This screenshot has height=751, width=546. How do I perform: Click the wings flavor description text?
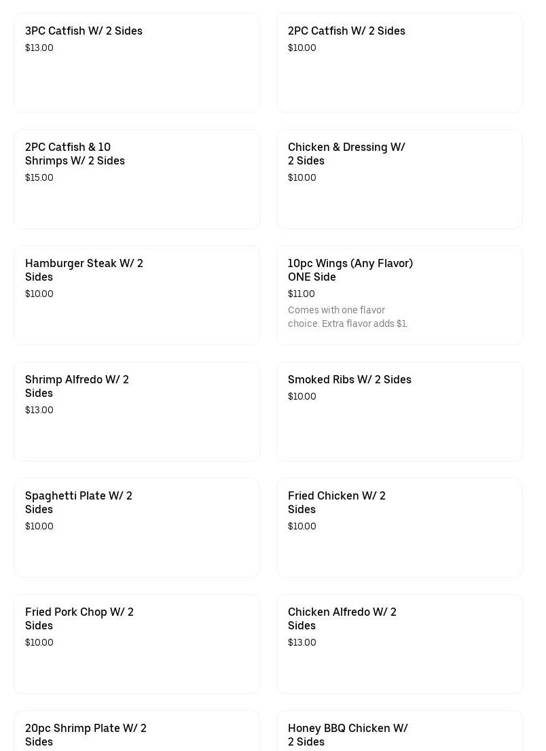tap(348, 317)
